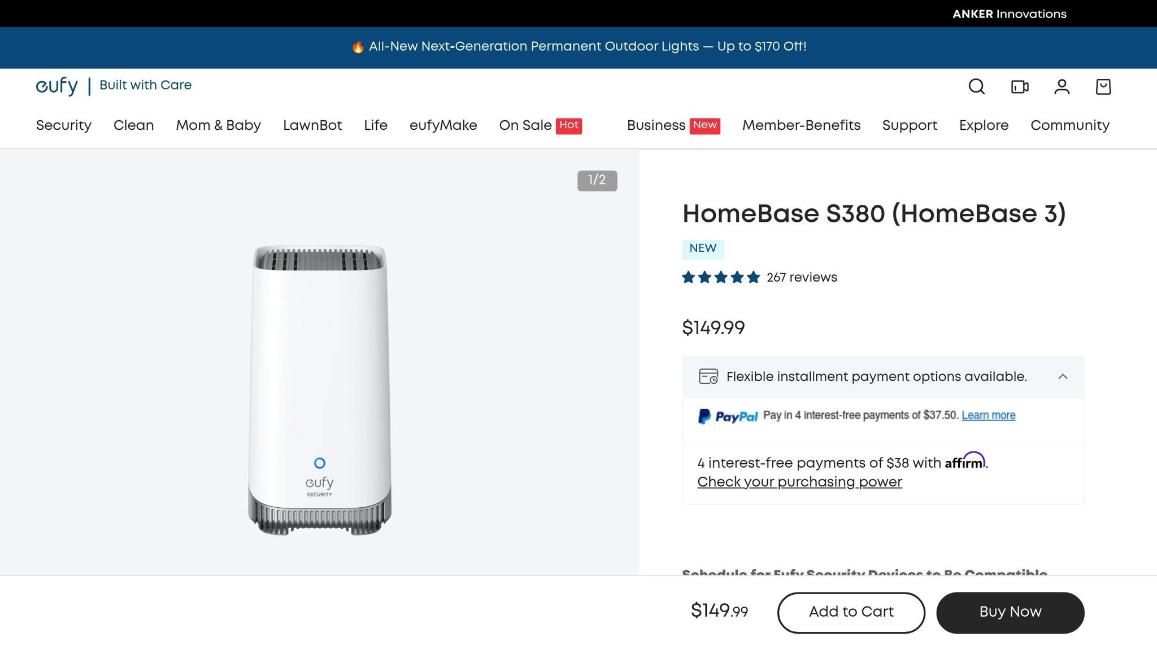Click Check your purchasing power link
Viewport: 1157px width, 650px height.
pos(799,482)
